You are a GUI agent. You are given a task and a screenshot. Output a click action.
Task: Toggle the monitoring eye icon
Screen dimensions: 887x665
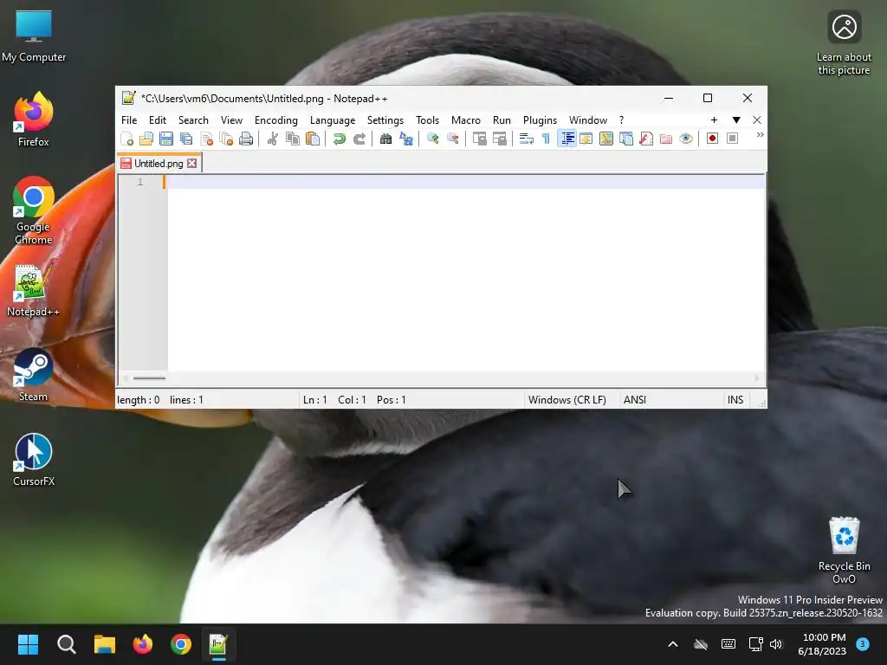coord(686,139)
